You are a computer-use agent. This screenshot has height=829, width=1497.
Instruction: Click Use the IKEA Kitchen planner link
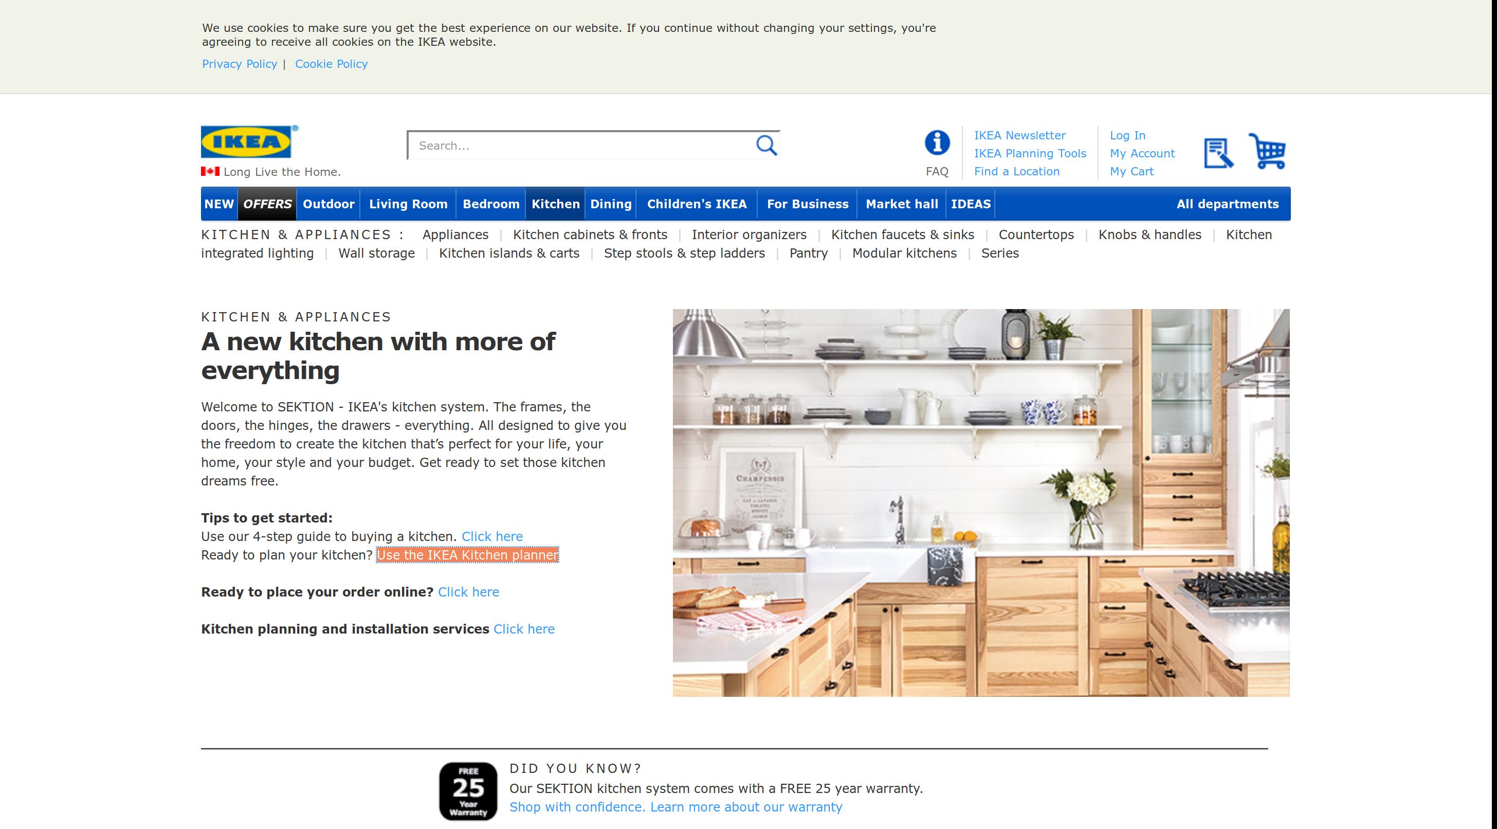[467, 555]
